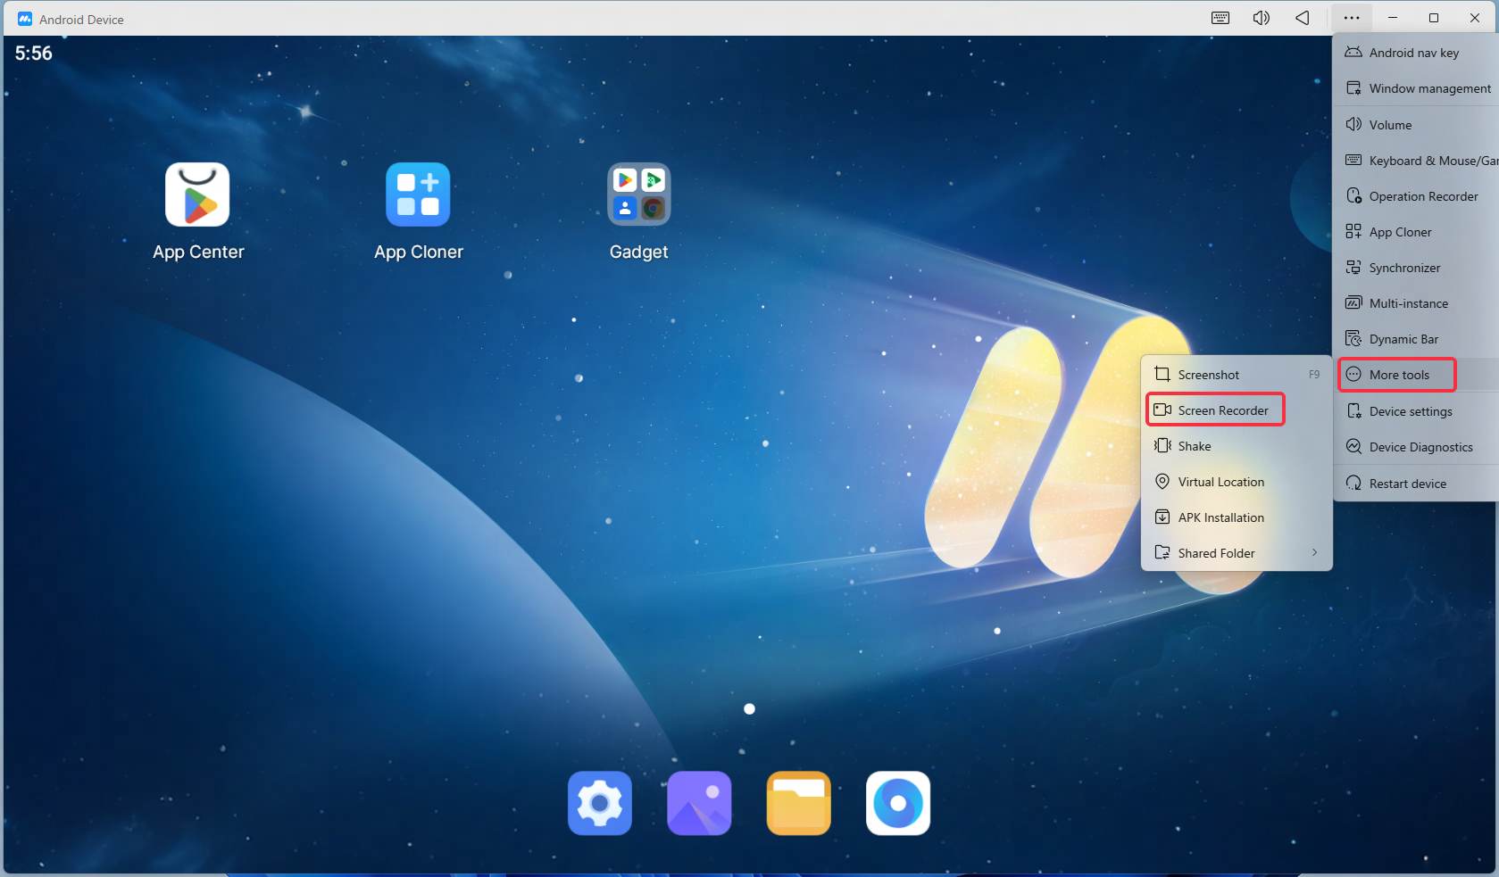Click the Dynamic Bar icon
This screenshot has height=877, width=1499.
point(1353,338)
